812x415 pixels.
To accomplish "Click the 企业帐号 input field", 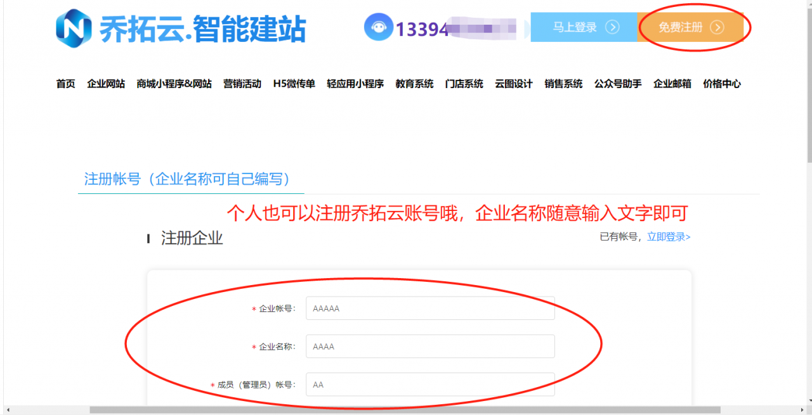I will click(x=430, y=308).
